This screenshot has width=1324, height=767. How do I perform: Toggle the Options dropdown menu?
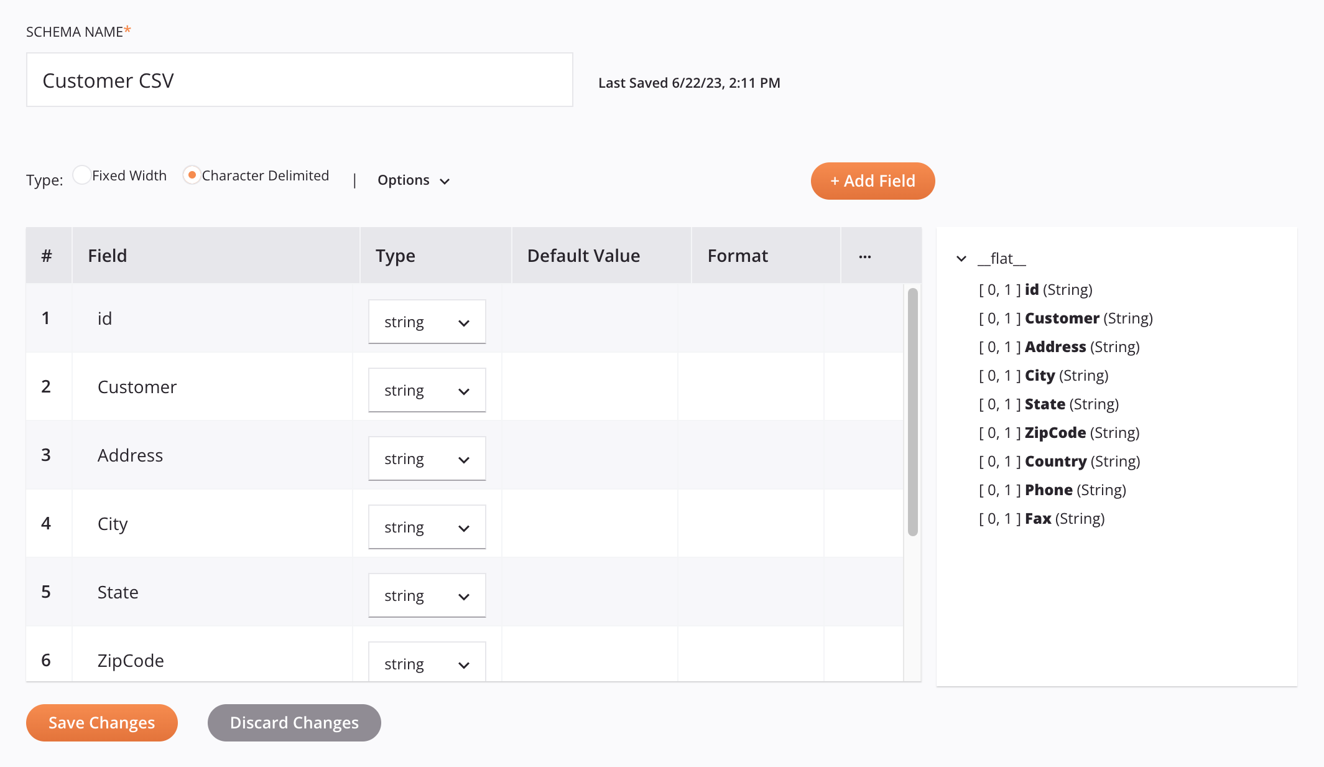point(412,180)
